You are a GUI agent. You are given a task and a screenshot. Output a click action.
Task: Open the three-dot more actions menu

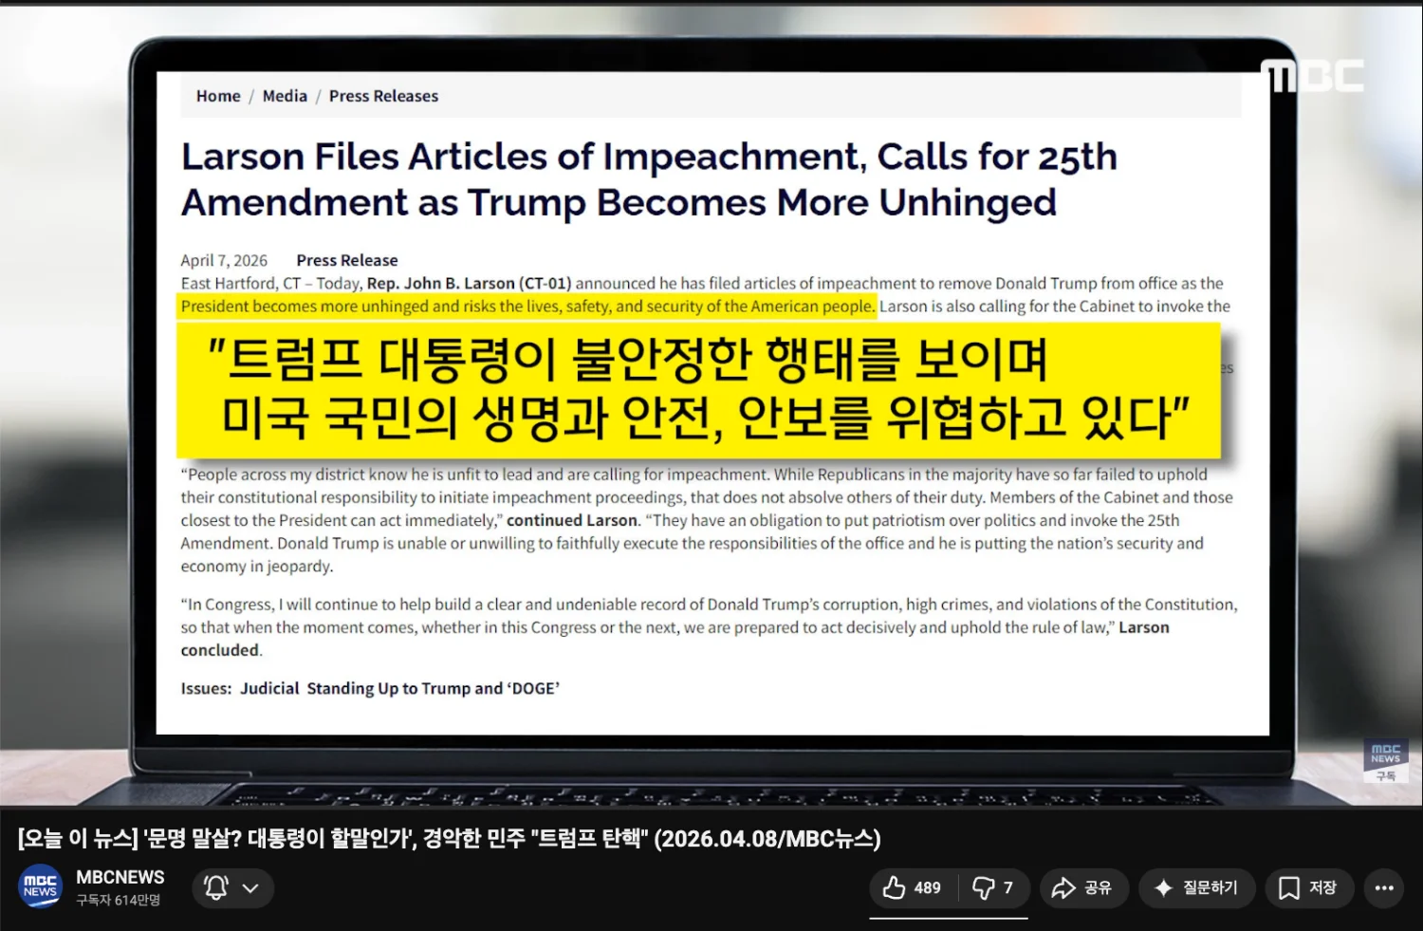click(x=1384, y=887)
